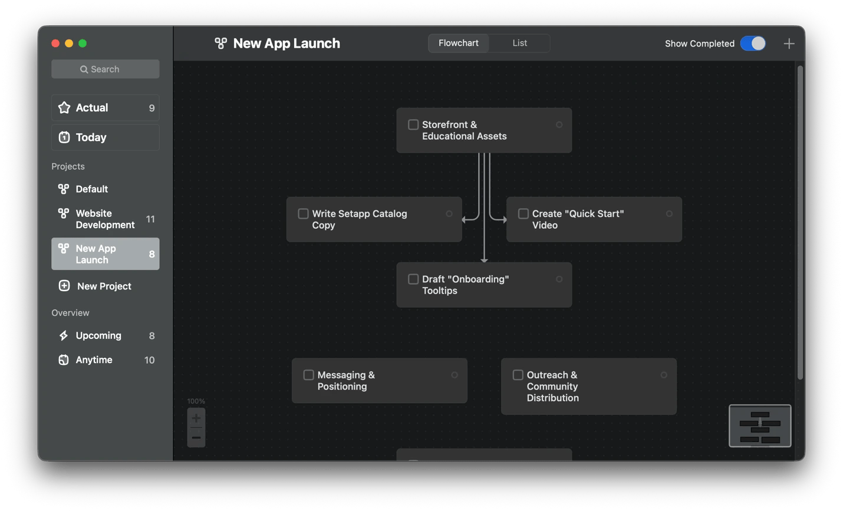Click the lightning bolt icon beside Upcoming
Screen dimensions: 843x511
64,335
